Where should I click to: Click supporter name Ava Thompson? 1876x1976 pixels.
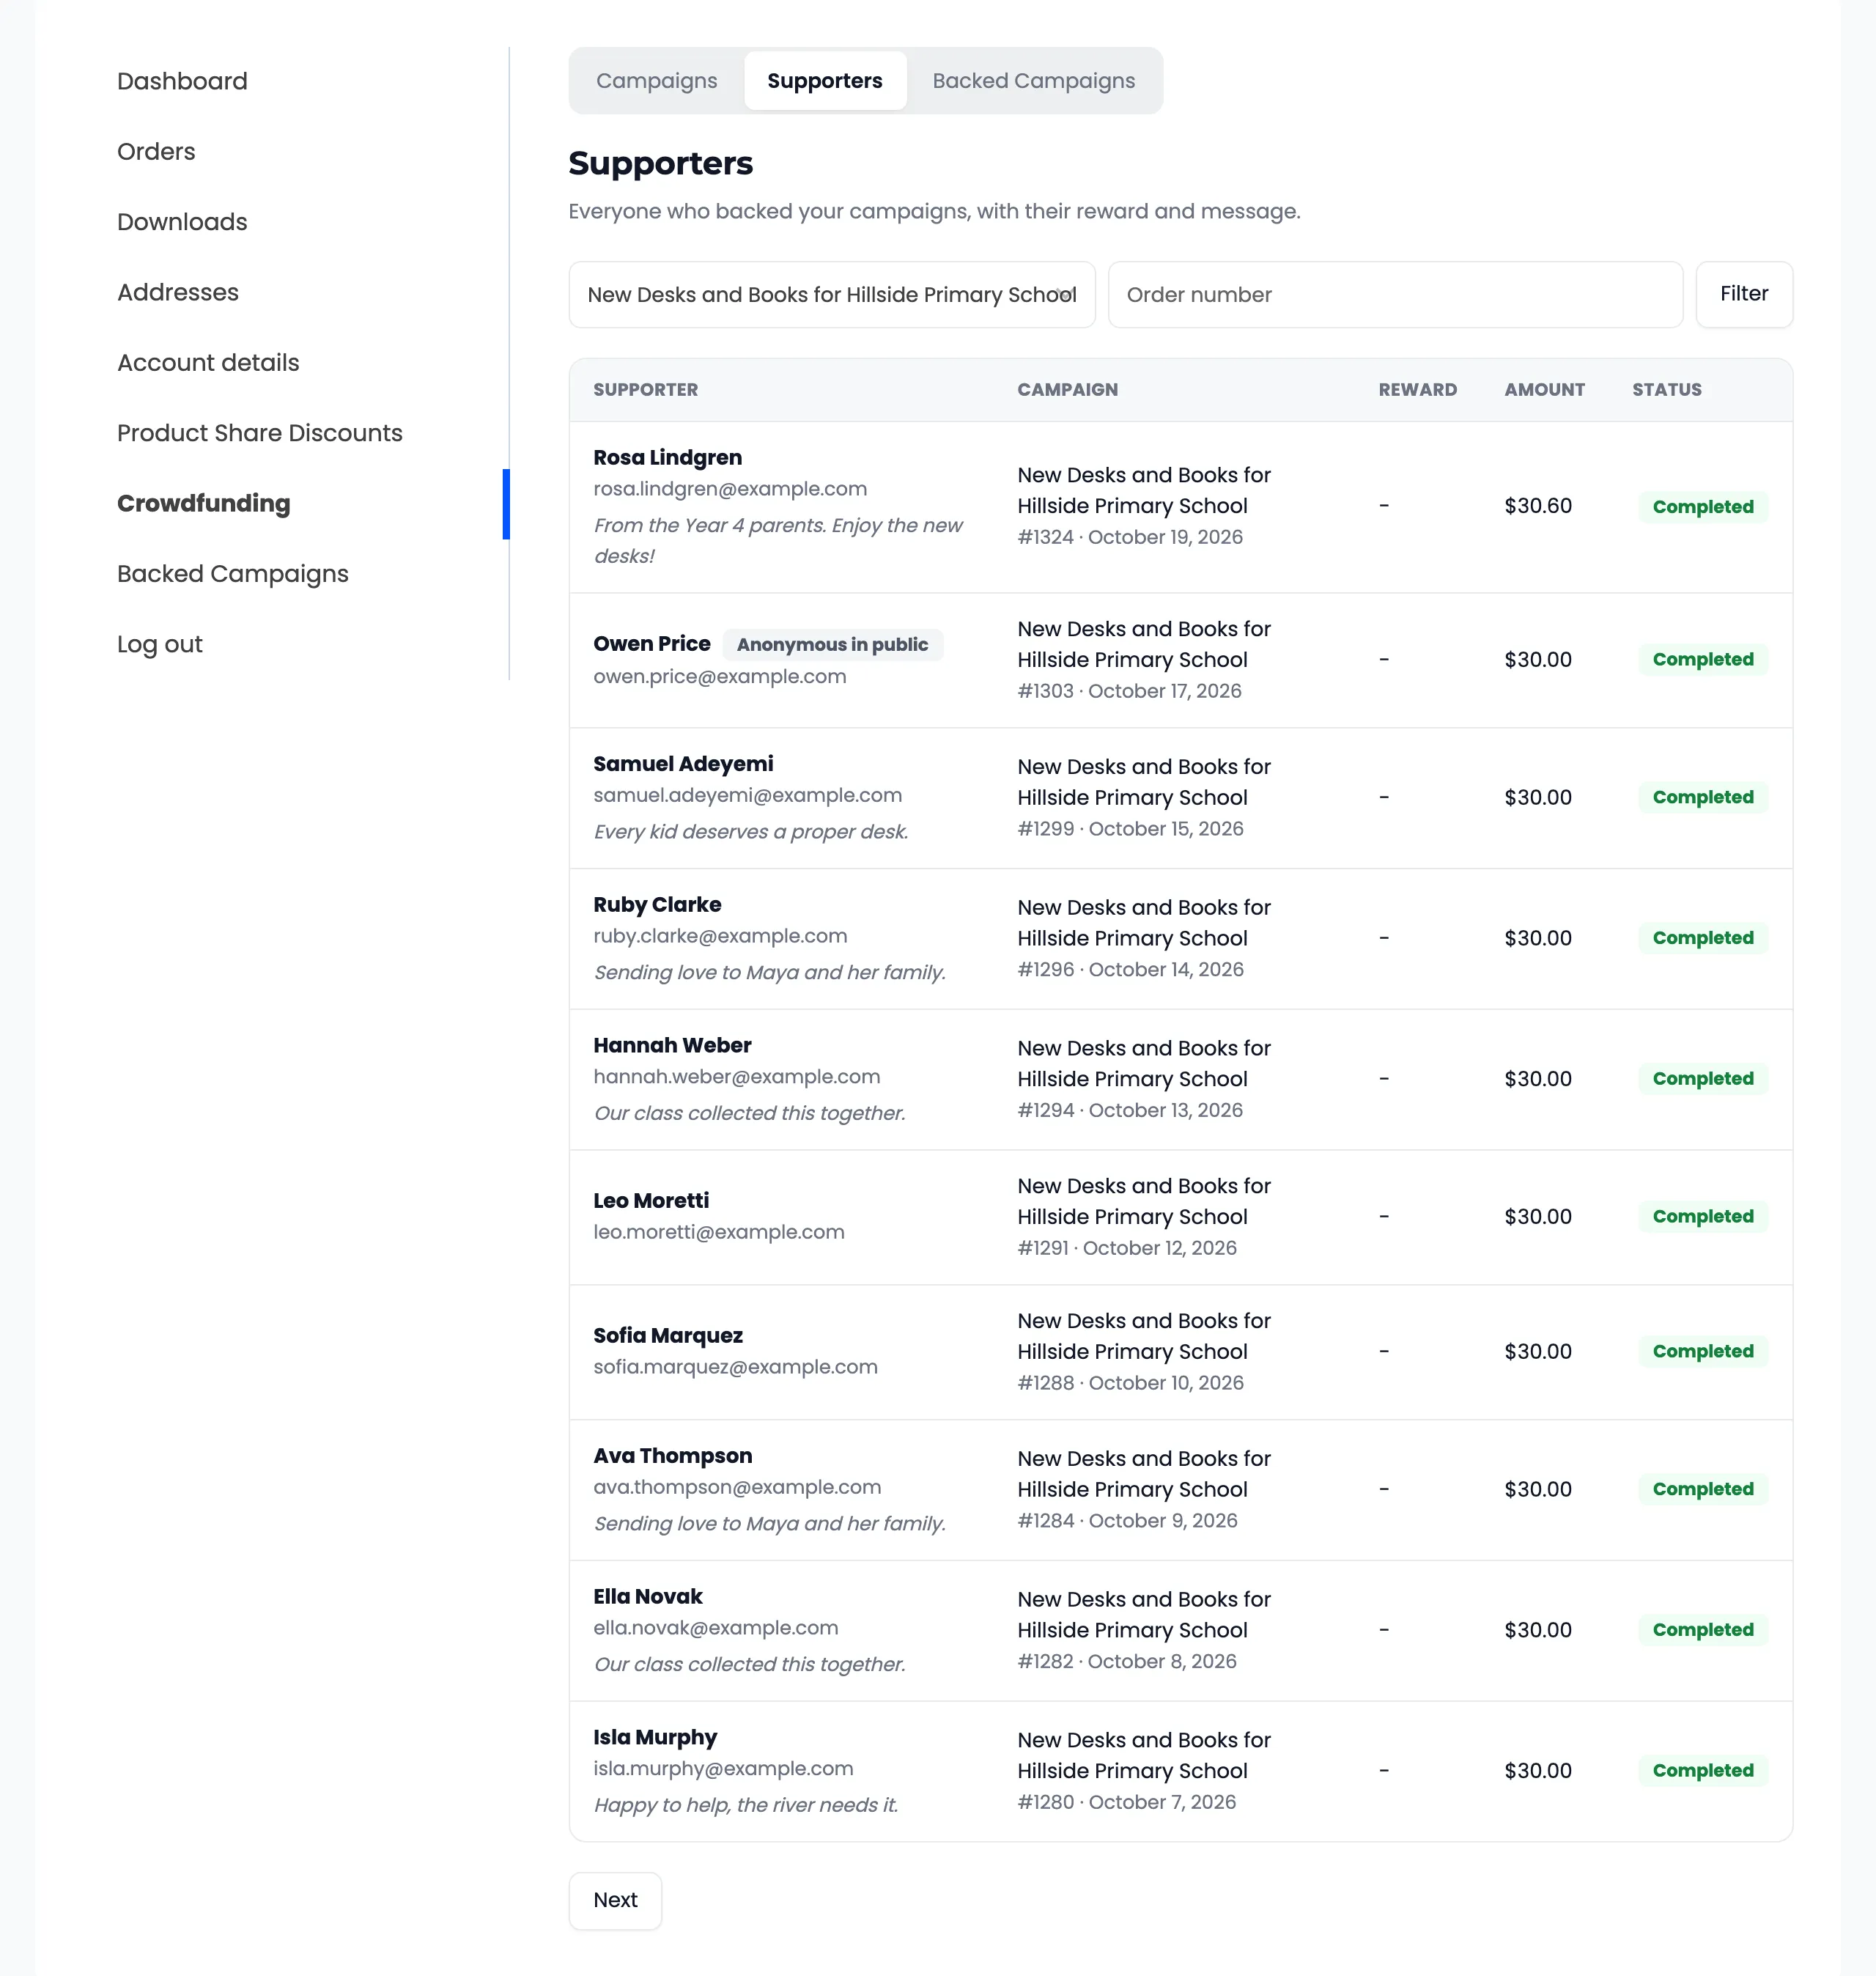(x=672, y=1456)
